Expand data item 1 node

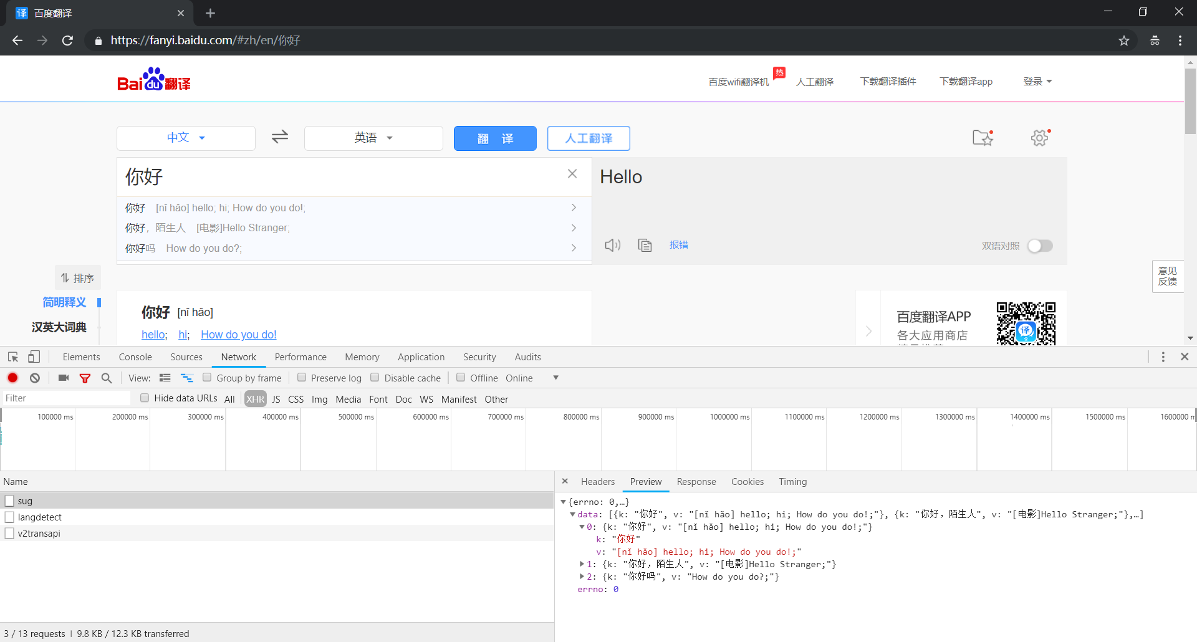tap(582, 564)
